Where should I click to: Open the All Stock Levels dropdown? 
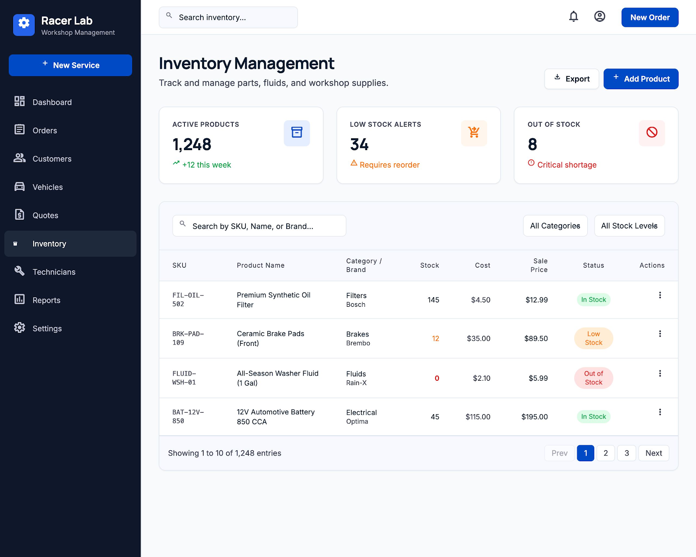point(629,226)
